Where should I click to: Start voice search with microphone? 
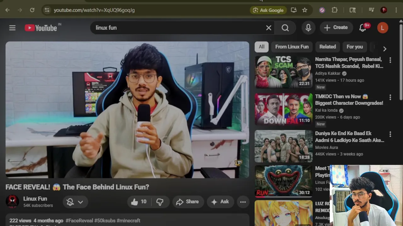309,28
